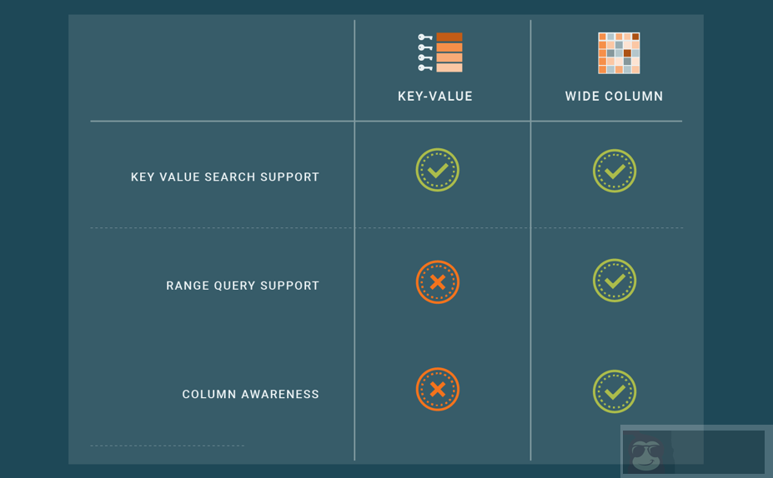The width and height of the screenshot is (773, 478).
Task: Click the topmost key symbol in Key-Value icon
Action: click(425, 37)
